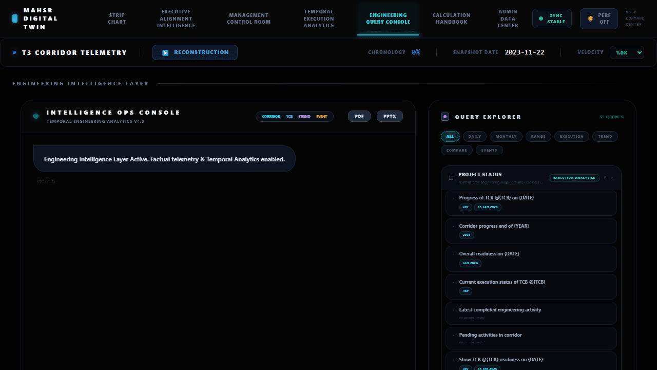The image size is (657, 370).
Task: Select the RANGE query filter
Action: coord(538,136)
